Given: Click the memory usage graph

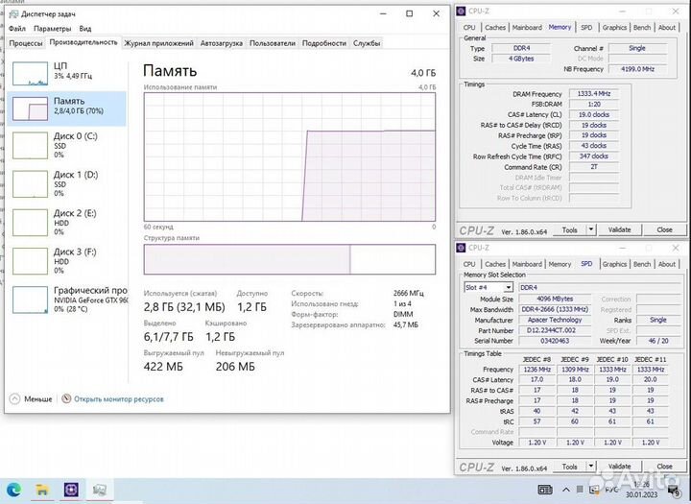Looking at the screenshot, I should tap(290, 157).
